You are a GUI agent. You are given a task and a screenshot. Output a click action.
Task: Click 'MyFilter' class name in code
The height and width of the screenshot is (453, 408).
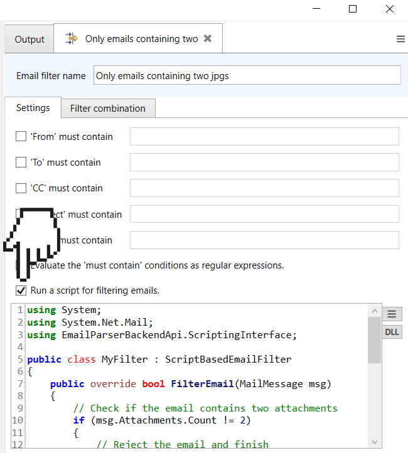[124, 359]
